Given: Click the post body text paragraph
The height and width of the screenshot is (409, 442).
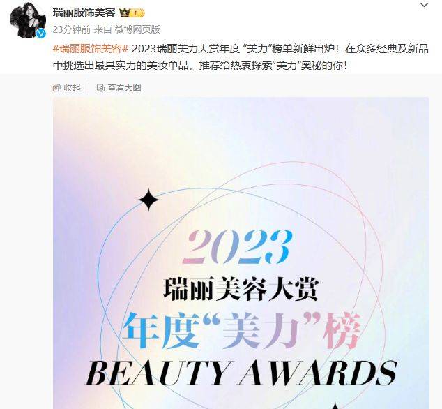Looking at the screenshot, I should click(241, 57).
